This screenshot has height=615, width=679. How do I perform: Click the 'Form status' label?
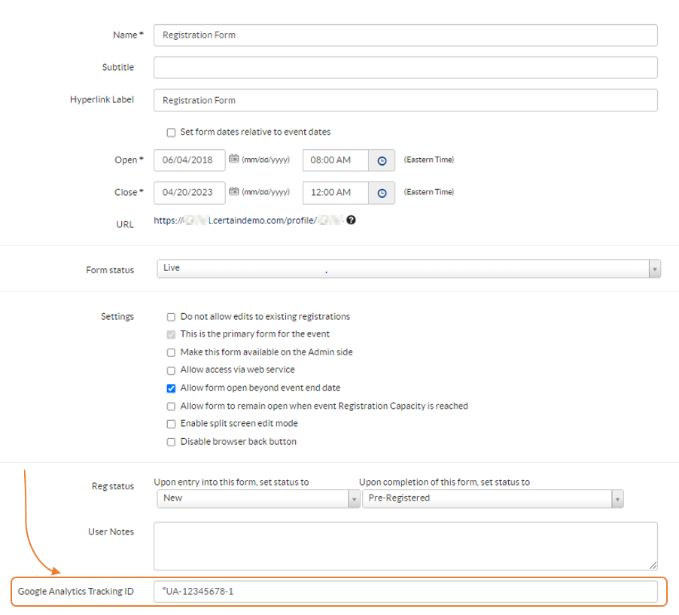click(110, 270)
